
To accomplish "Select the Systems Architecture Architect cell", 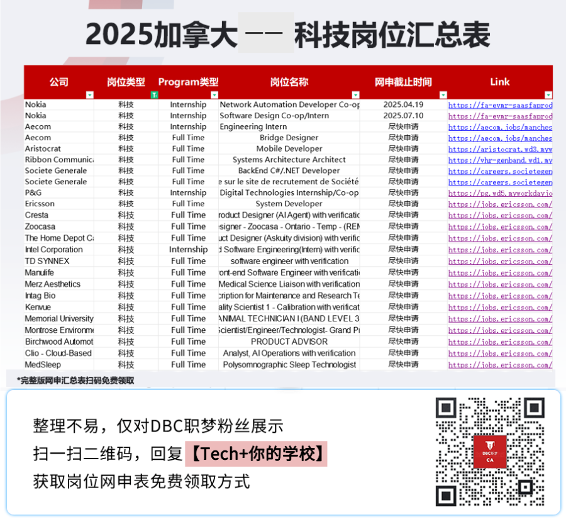I will (289, 160).
